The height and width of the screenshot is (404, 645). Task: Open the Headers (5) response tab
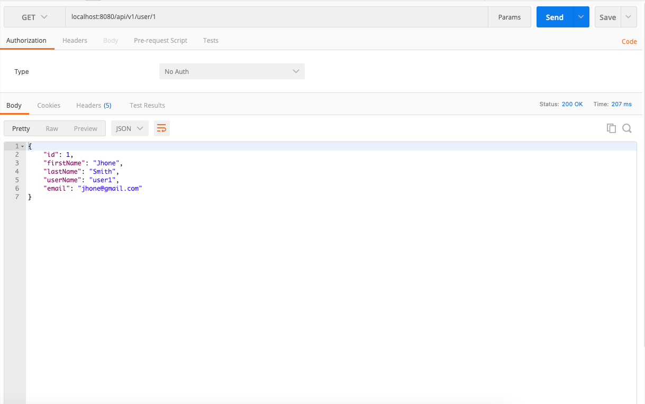(94, 105)
